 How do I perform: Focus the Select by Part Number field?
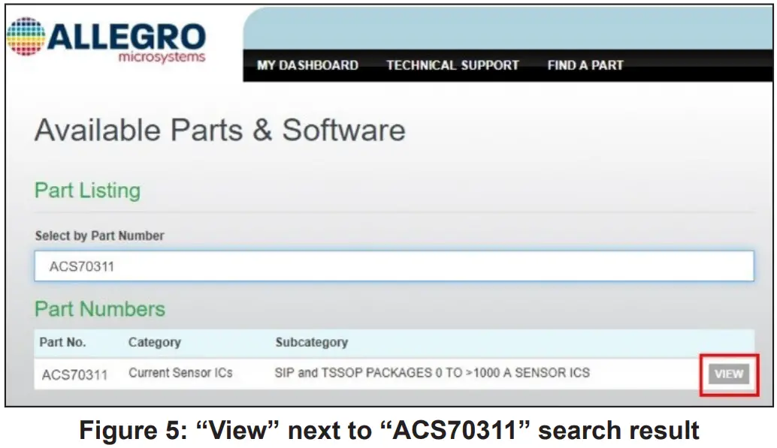(394, 266)
